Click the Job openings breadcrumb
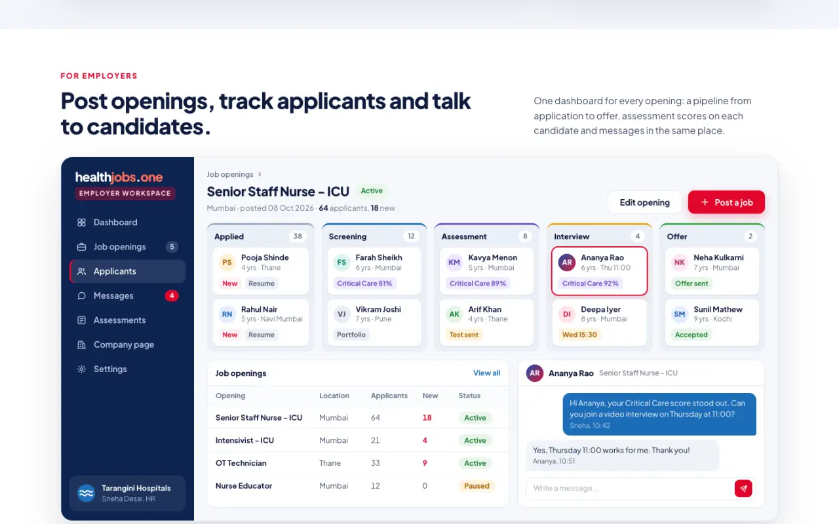Image resolution: width=839 pixels, height=524 pixels. pyautogui.click(x=230, y=175)
